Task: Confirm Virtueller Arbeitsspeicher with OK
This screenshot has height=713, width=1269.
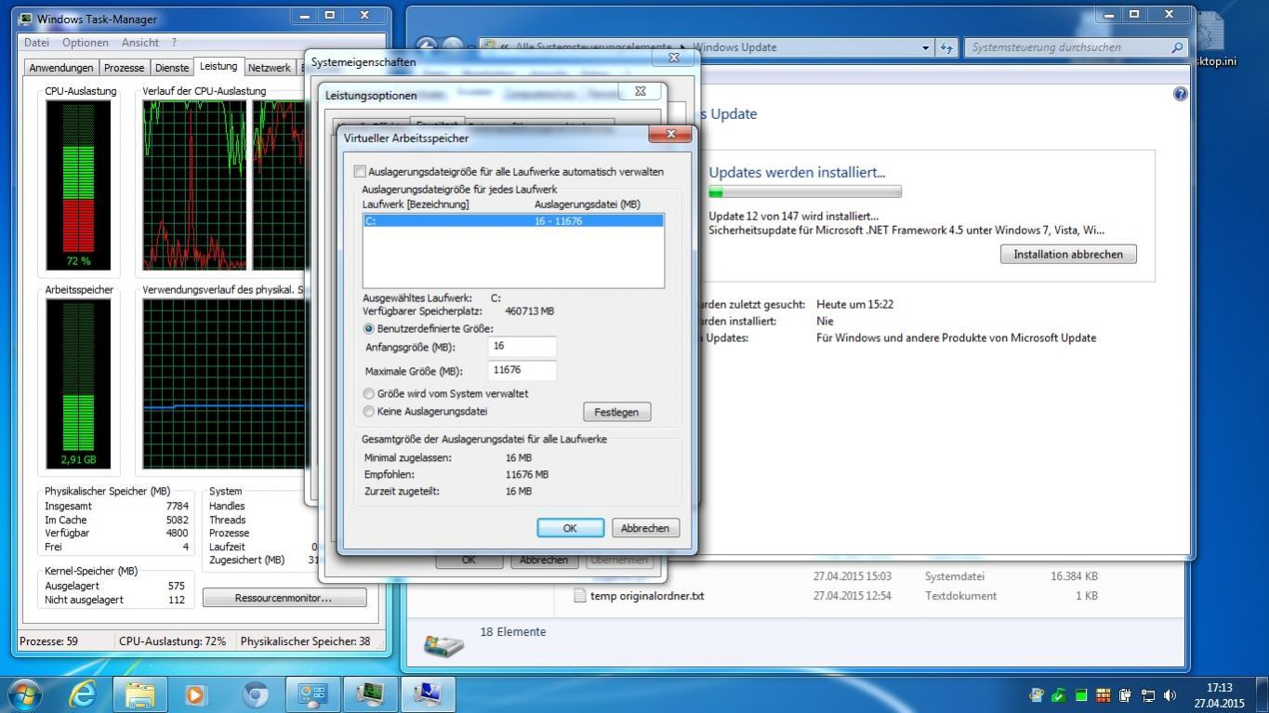Action: coord(570,528)
